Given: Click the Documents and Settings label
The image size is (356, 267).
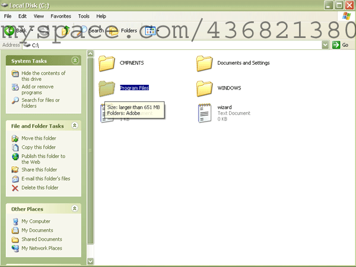Looking at the screenshot, I should (243, 63).
